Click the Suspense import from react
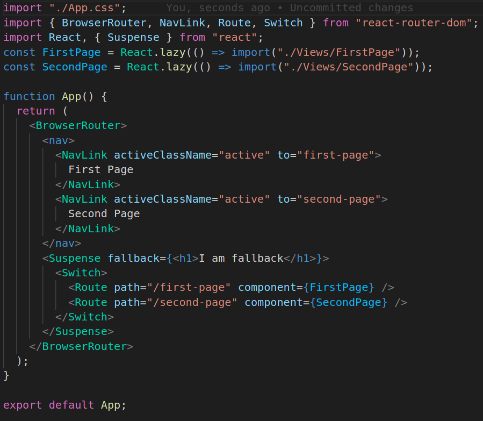The image size is (483, 421). click(133, 37)
